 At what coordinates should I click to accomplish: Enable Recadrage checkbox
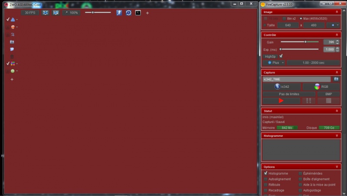(265, 190)
